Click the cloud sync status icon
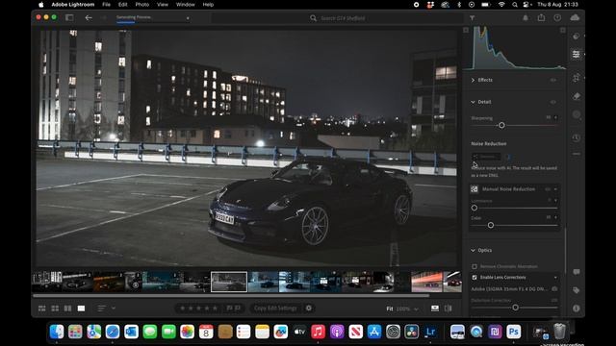Viewport: 616px width, 346px height. tap(575, 17)
